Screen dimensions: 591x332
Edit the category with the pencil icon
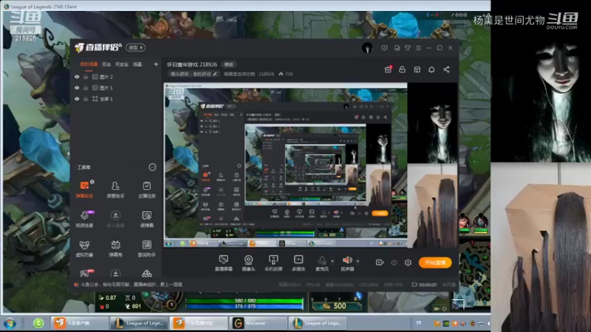[x=215, y=74]
